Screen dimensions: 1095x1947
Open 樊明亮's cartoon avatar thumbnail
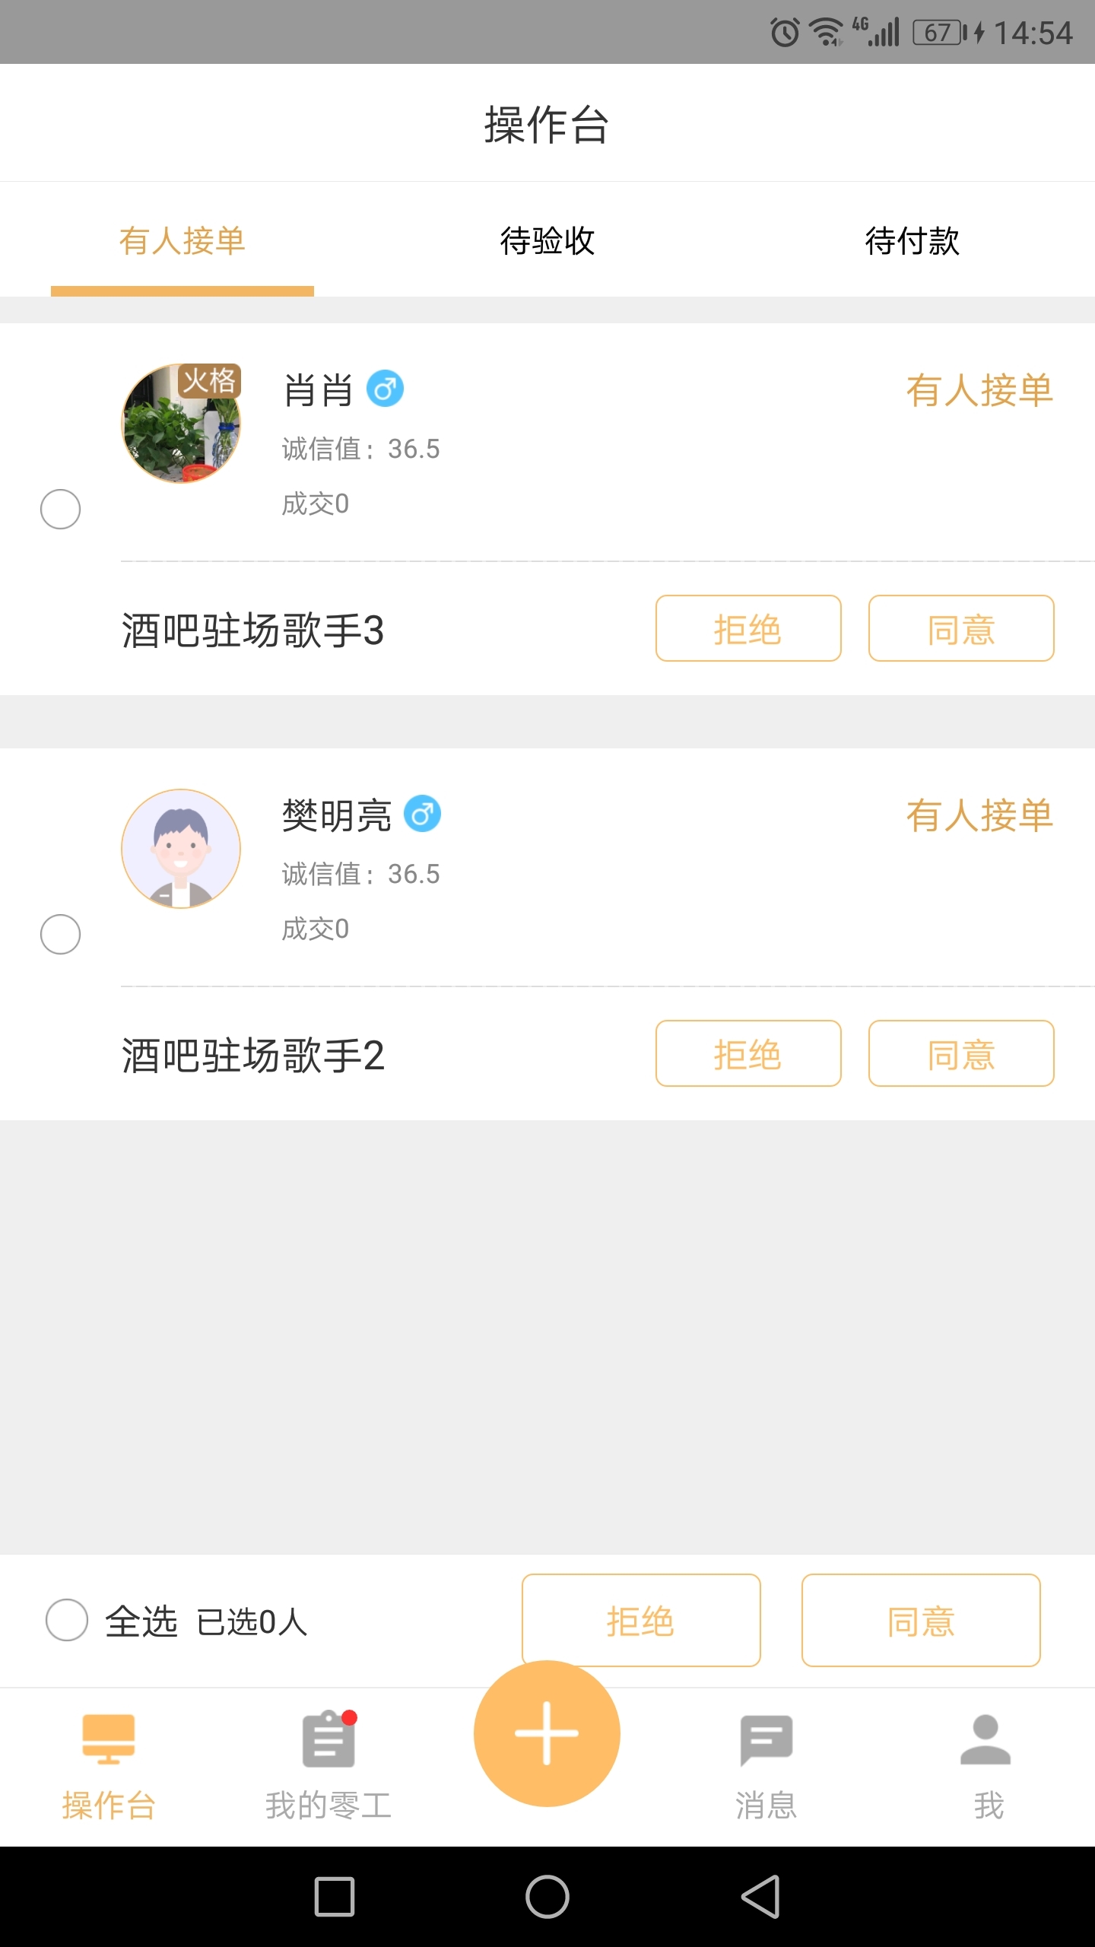click(x=181, y=849)
